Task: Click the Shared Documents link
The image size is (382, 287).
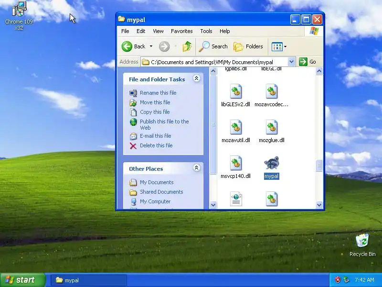Action: 161,192
